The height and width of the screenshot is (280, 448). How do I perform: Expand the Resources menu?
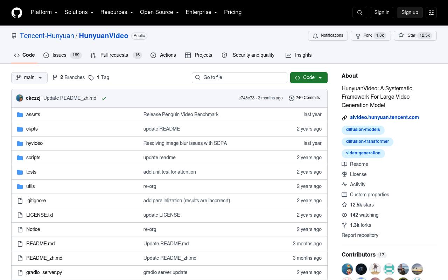(x=117, y=12)
